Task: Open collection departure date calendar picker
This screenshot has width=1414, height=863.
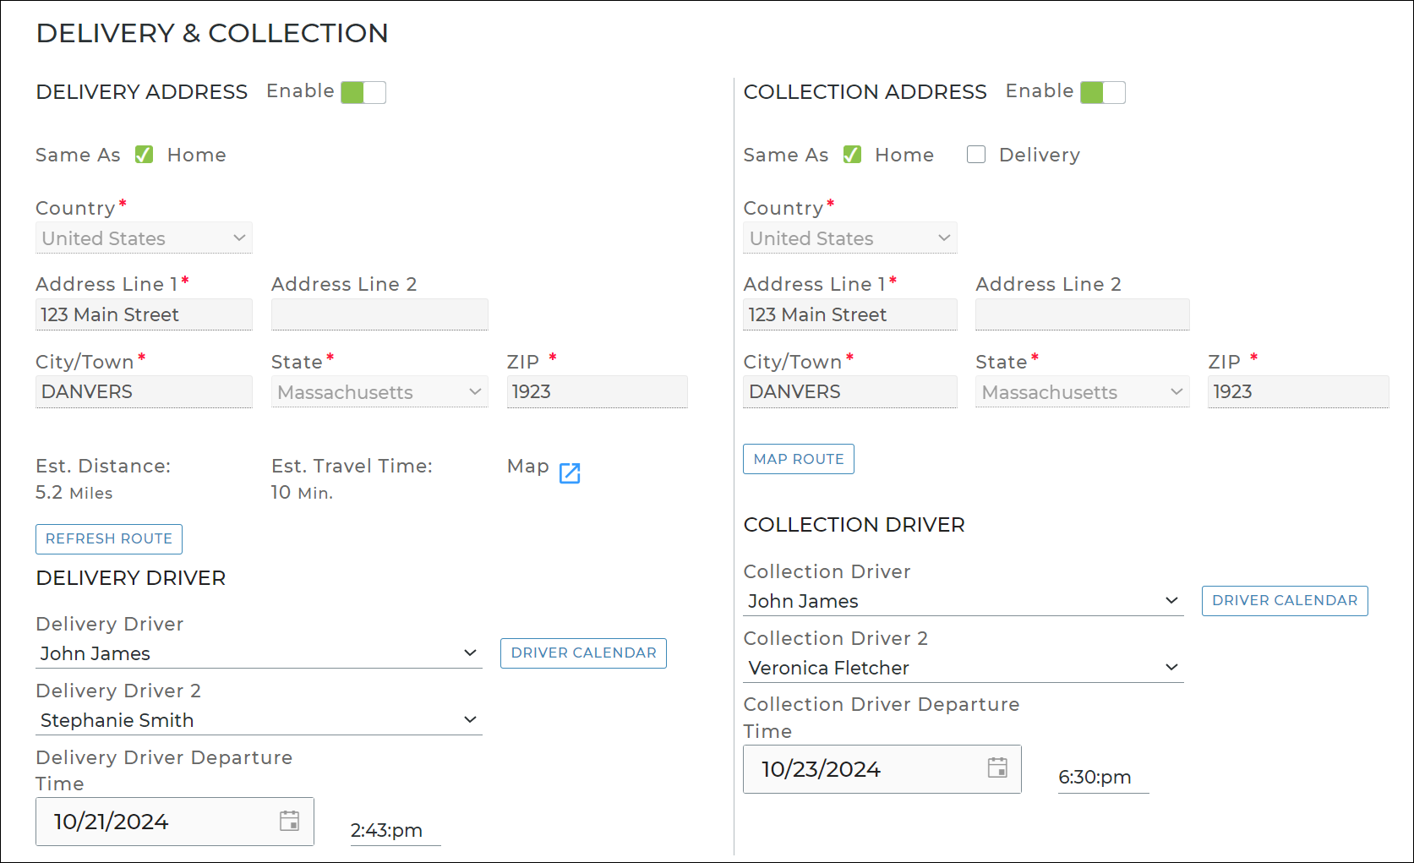Action: click(x=997, y=768)
